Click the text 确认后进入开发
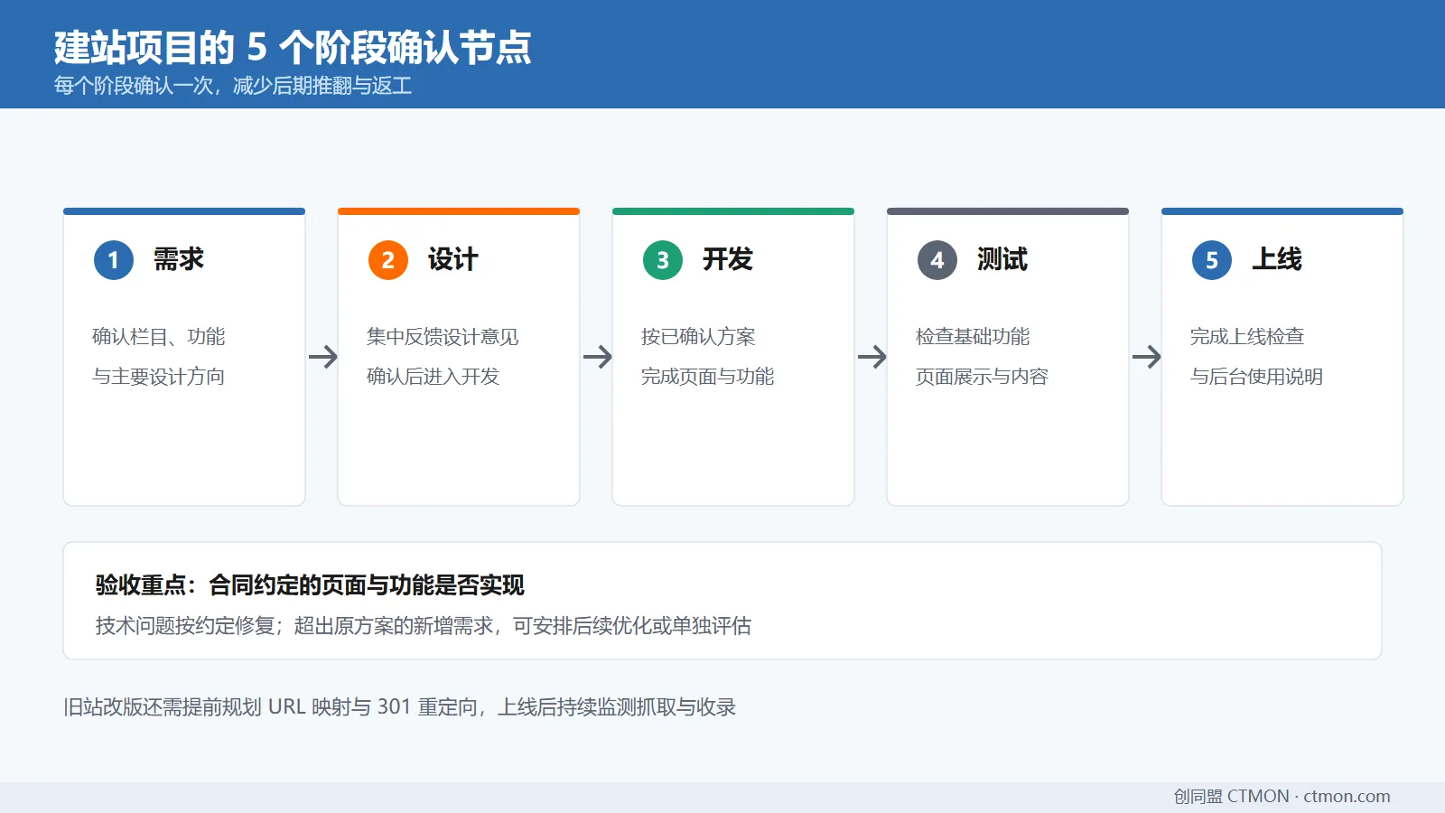The image size is (1445, 813). tap(433, 377)
